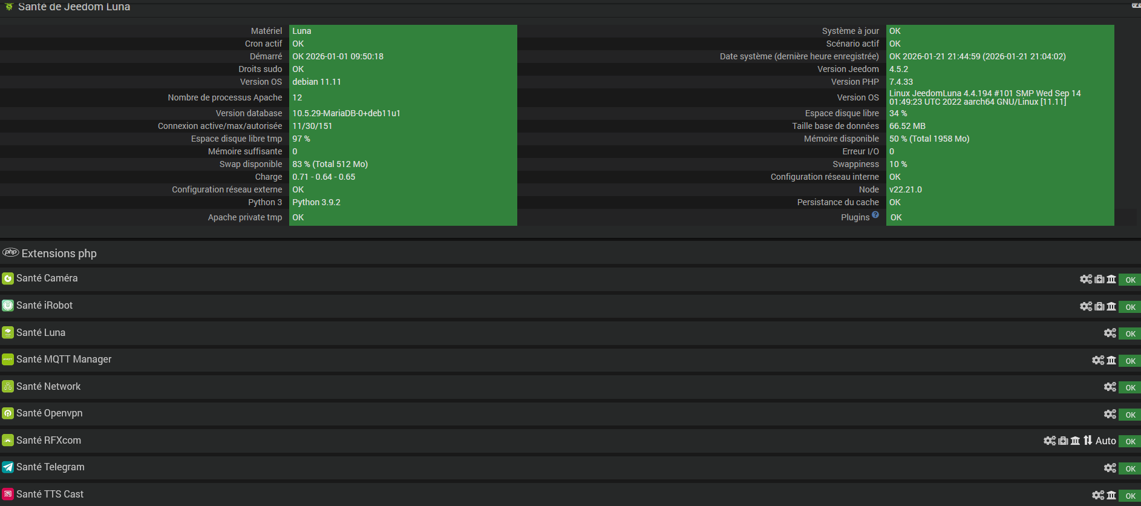The image size is (1141, 506).
Task: Click the Charge value '0.71 - 0.64 - 0.65'
Action: pos(324,177)
